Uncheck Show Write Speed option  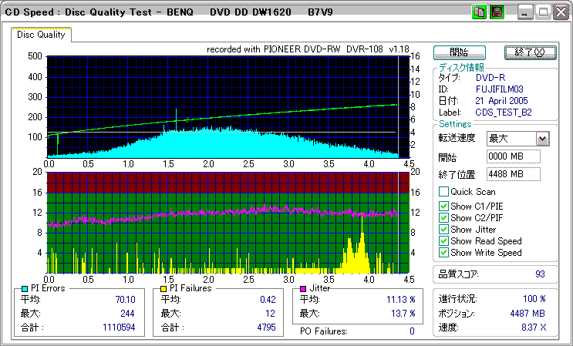click(x=443, y=252)
